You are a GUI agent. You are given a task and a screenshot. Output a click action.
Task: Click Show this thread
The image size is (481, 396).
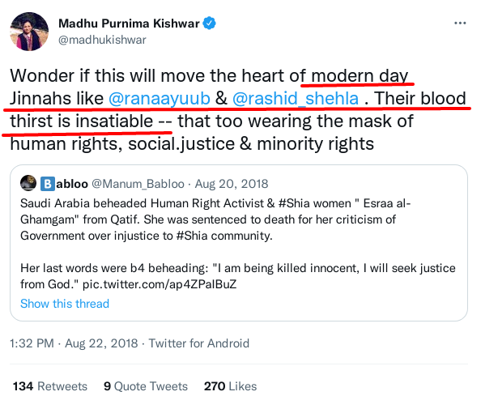pyautogui.click(x=65, y=304)
